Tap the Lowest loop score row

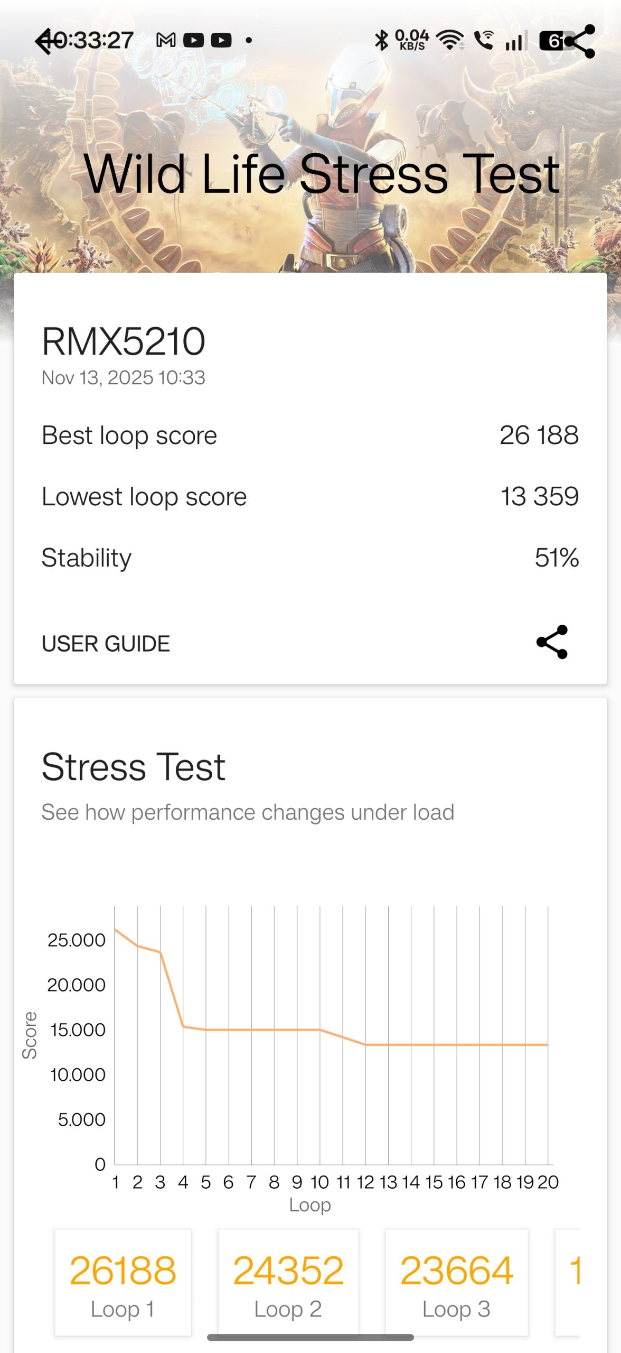[x=310, y=497]
